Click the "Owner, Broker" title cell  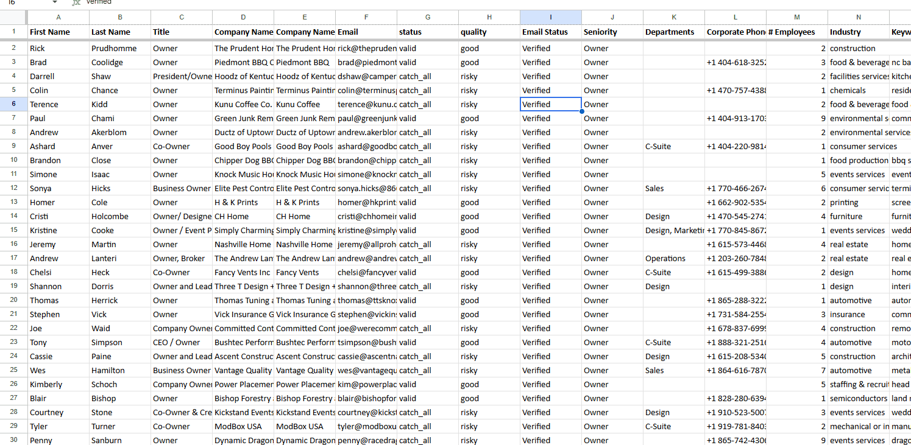[182, 258]
